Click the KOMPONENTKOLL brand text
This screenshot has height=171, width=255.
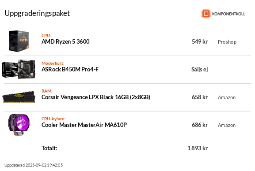[x=228, y=14]
